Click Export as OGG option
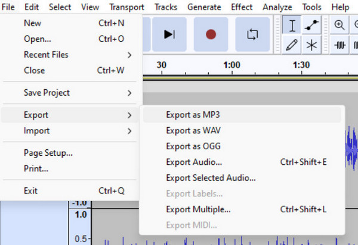This screenshot has width=358, height=245. 188,146
